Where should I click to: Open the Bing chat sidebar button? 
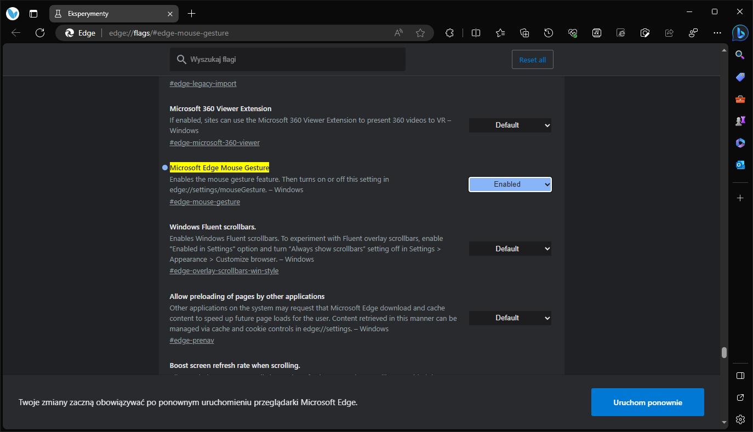(x=740, y=33)
